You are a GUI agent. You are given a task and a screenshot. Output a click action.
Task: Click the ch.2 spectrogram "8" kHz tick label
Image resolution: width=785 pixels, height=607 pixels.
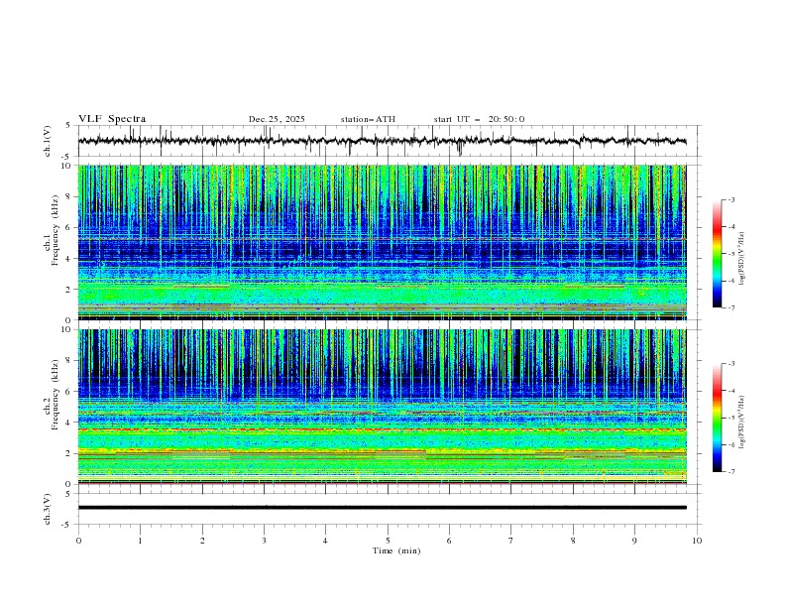pyautogui.click(x=68, y=361)
